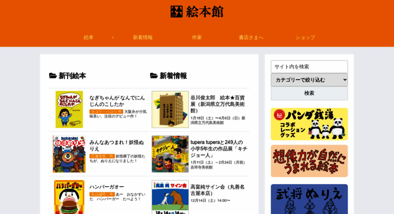Open the tupera tupera キチジョー人 news link
394x214 pixels.
219,149
